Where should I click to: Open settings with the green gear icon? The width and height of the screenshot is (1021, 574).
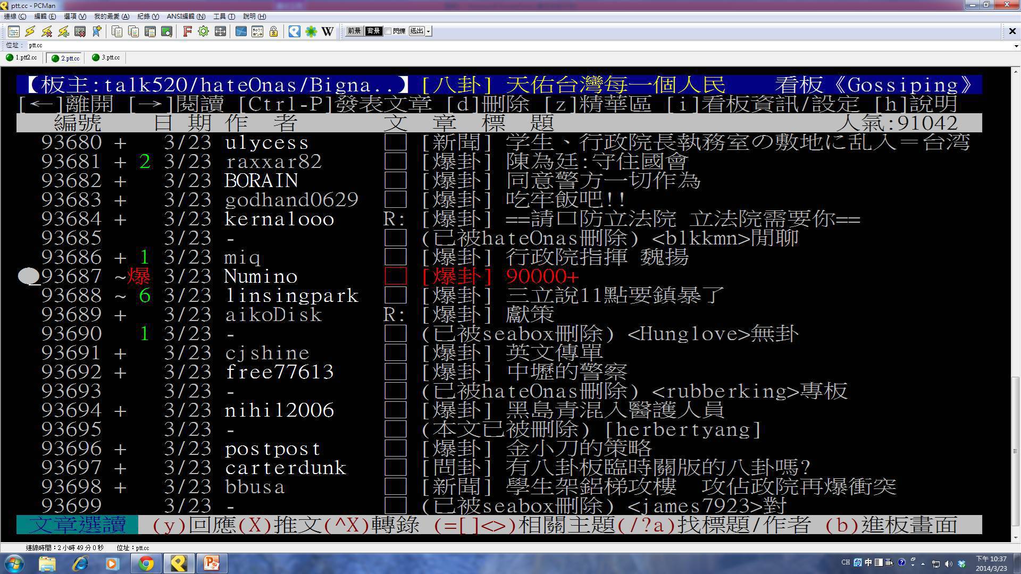coord(203,31)
